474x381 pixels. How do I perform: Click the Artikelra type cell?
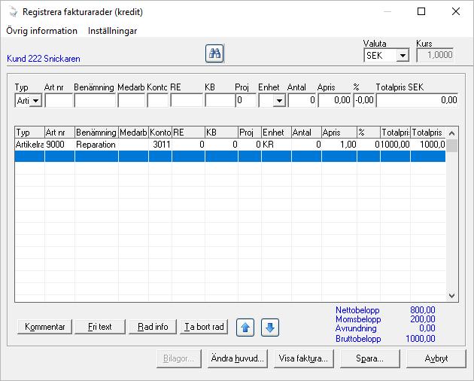[x=29, y=145]
